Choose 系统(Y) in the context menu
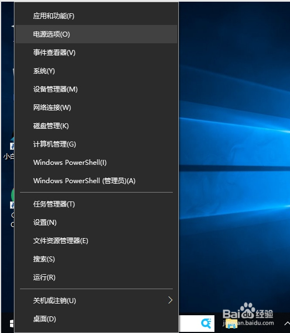 pos(96,70)
